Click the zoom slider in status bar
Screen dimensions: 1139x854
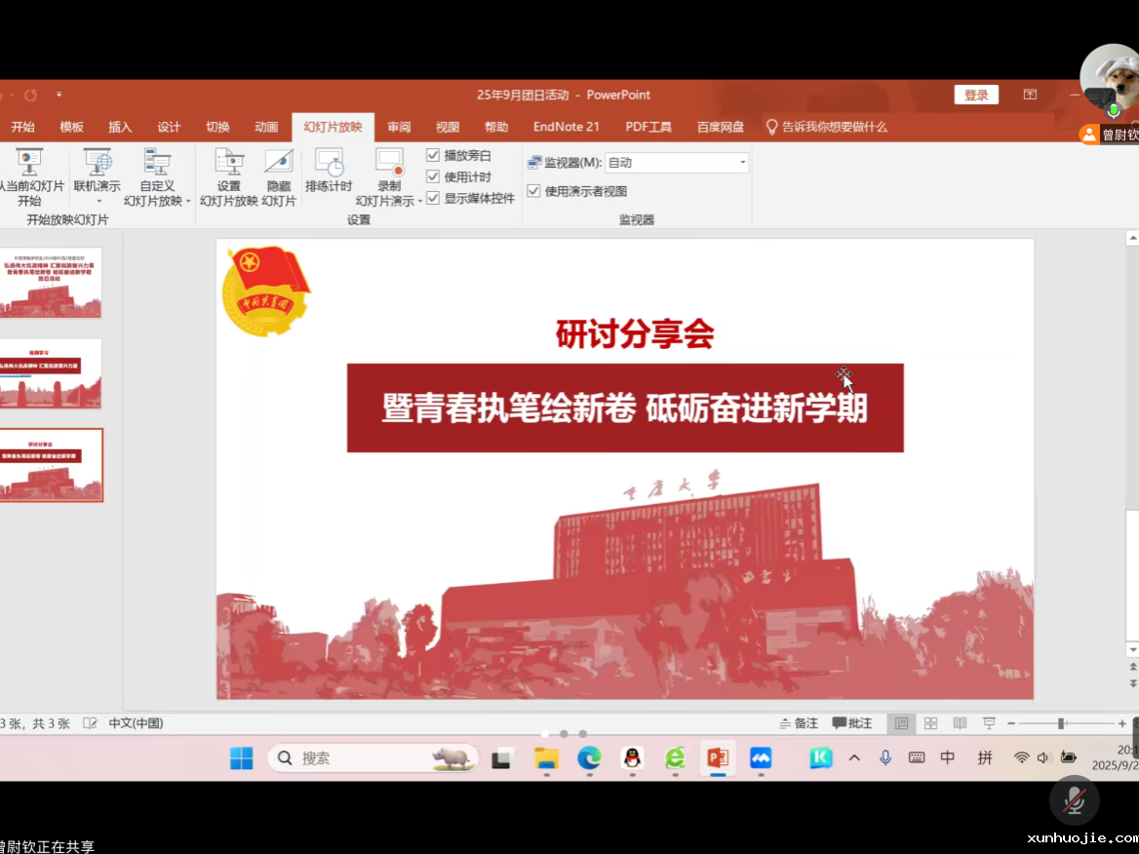pos(1061,723)
